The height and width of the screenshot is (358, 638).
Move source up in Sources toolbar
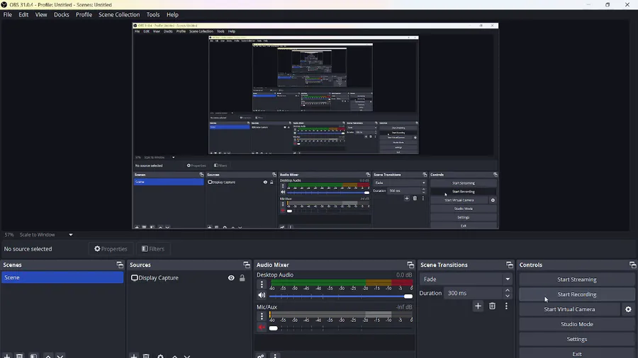(174, 356)
